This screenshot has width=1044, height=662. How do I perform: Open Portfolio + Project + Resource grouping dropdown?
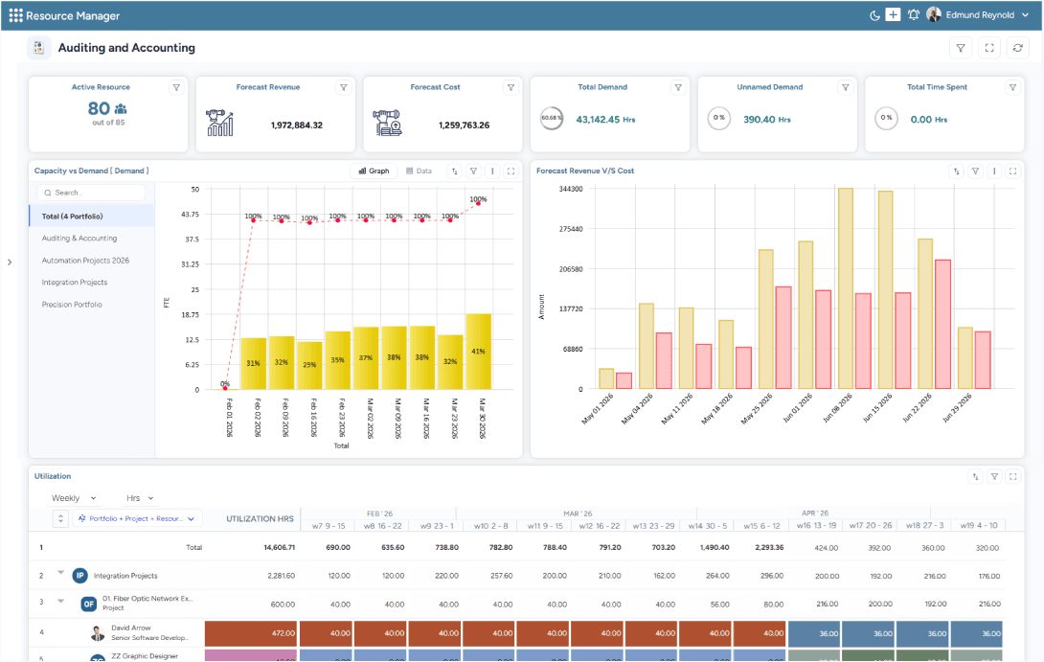[x=137, y=518]
